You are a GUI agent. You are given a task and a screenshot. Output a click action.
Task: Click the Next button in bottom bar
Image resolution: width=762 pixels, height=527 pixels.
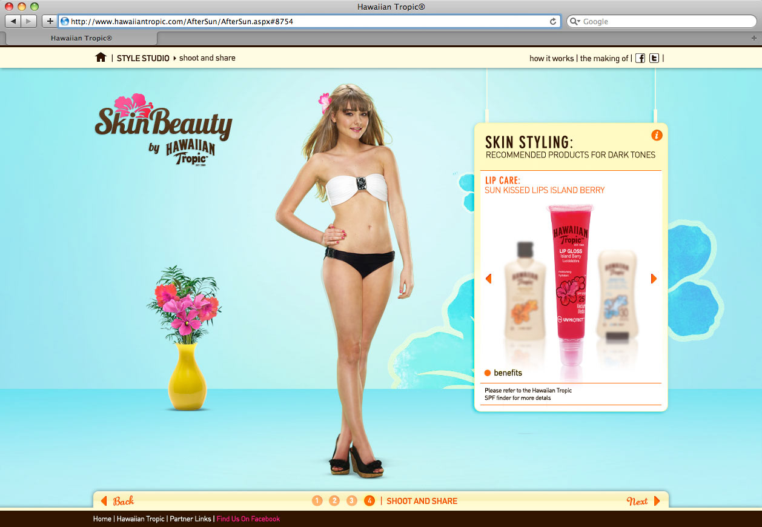click(x=643, y=501)
